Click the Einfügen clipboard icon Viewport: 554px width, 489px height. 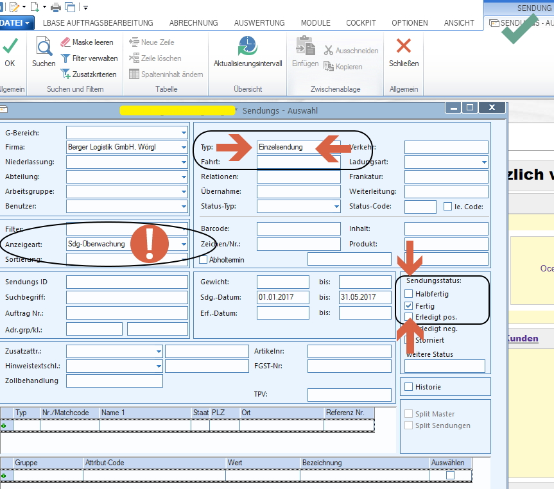click(x=306, y=46)
